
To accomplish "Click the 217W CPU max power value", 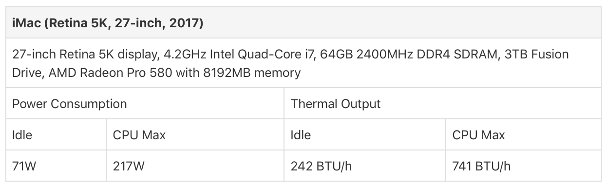I will point(129,166).
